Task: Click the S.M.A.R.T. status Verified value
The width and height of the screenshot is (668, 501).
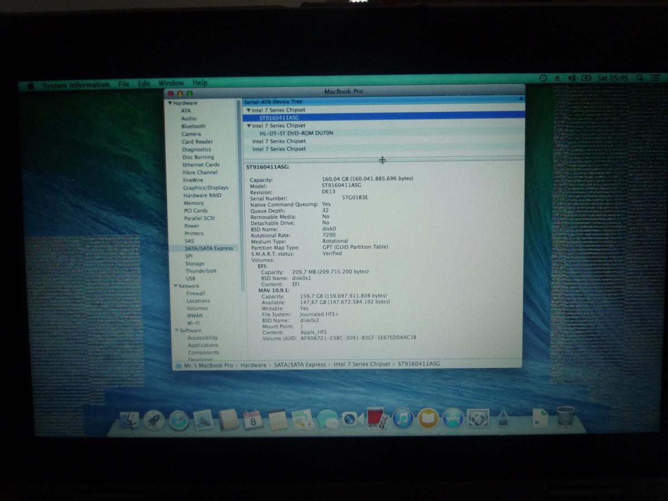Action: pos(332,253)
